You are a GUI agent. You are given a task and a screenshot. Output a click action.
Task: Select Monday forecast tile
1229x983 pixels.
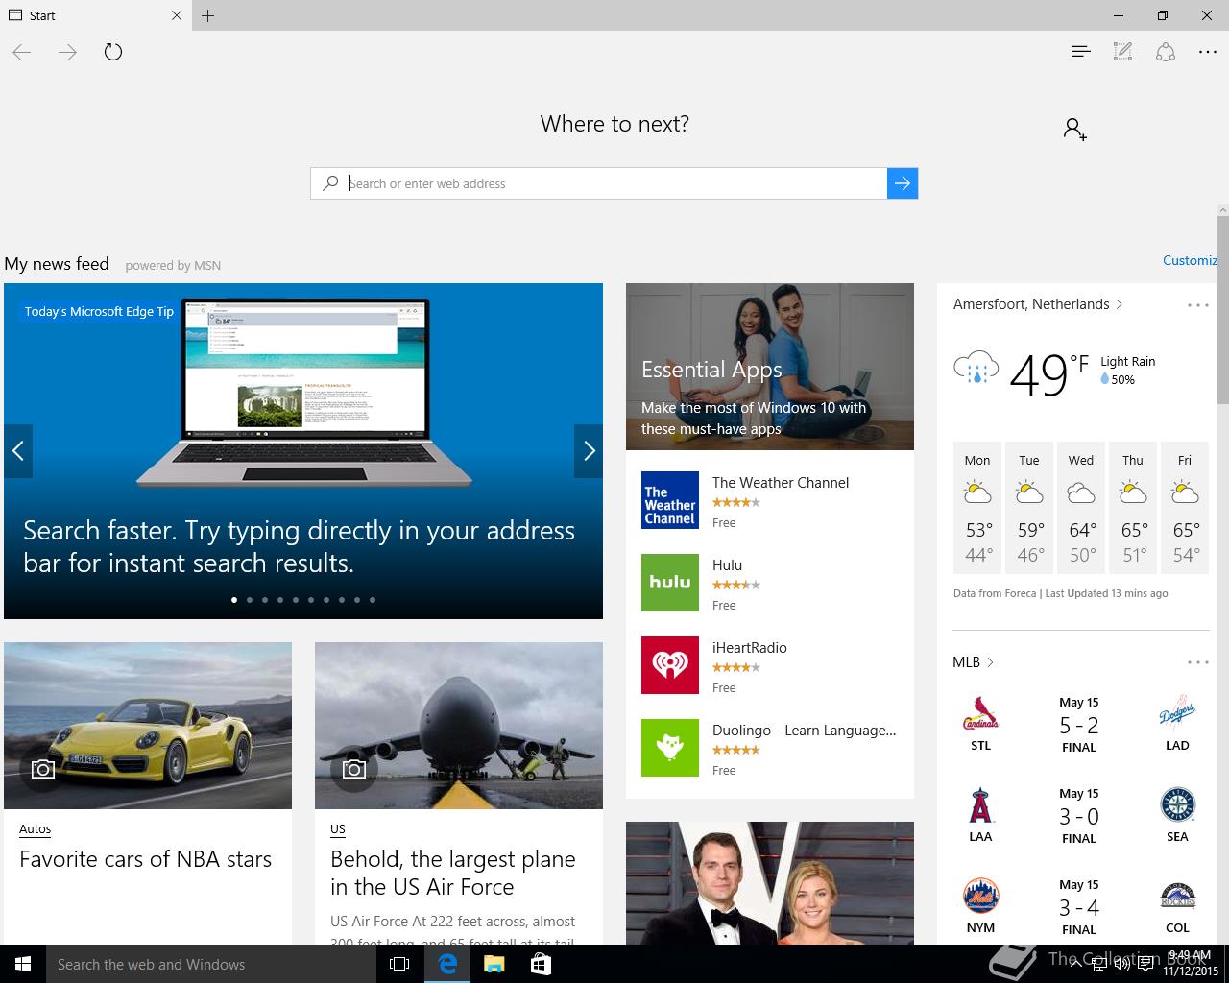pos(977,507)
